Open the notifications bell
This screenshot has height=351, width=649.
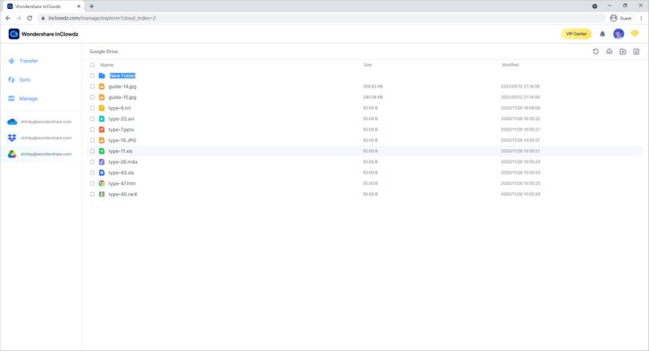click(602, 34)
